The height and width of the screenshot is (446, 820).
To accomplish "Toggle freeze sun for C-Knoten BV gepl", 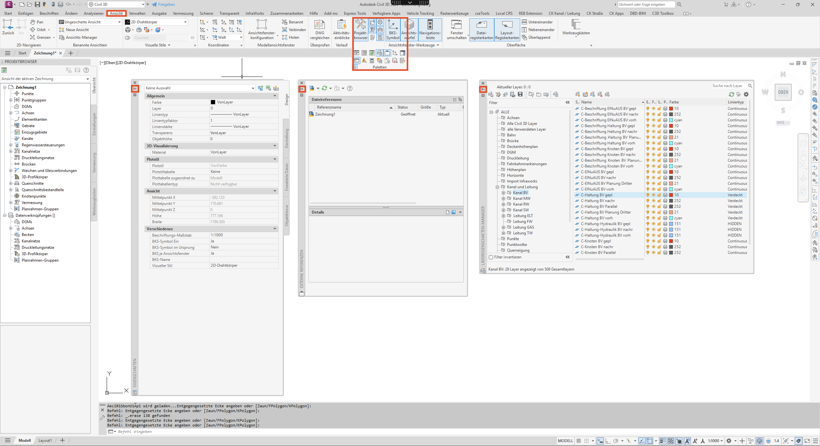I will point(653,241).
